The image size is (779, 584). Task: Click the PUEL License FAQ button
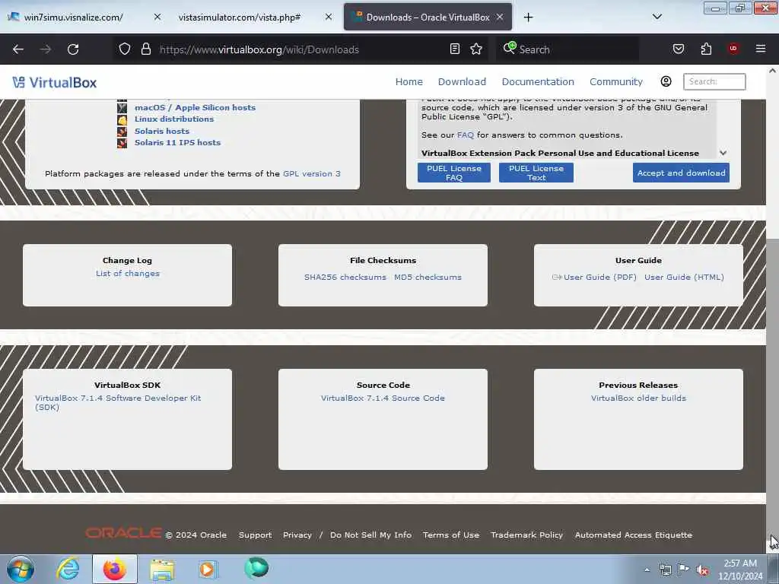tap(453, 173)
